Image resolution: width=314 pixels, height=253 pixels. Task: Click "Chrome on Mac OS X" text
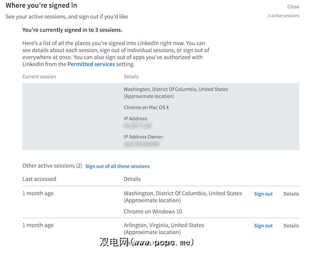[146, 107]
